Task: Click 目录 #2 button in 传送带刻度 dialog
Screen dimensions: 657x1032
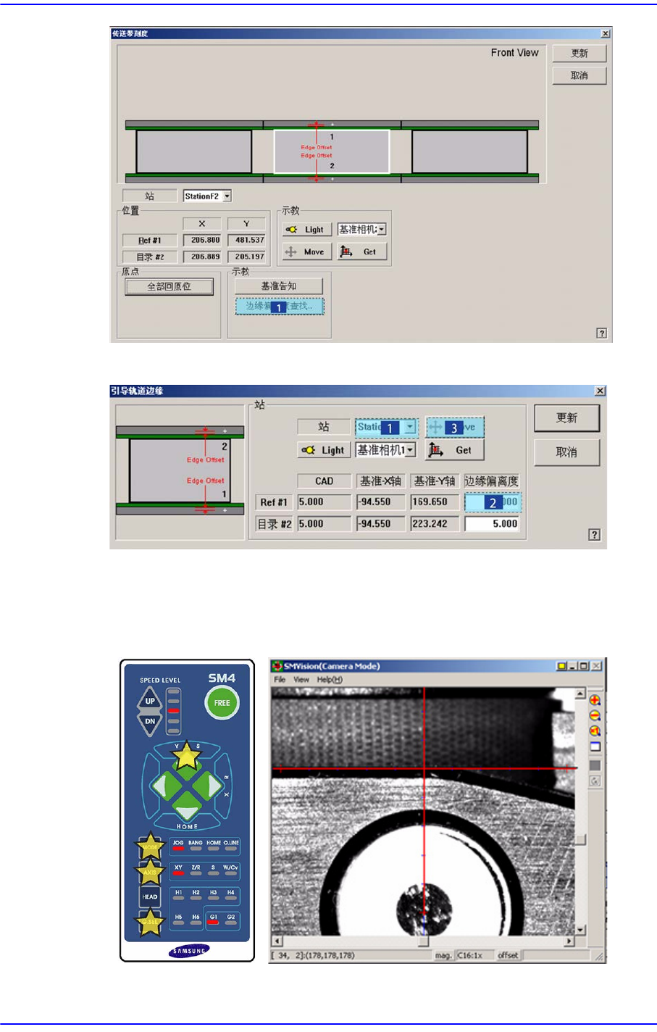Action: pos(150,257)
